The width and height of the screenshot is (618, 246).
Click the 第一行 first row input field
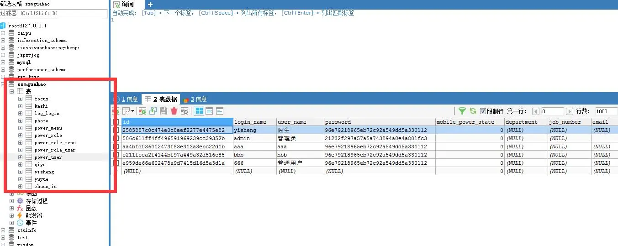tap(553, 111)
